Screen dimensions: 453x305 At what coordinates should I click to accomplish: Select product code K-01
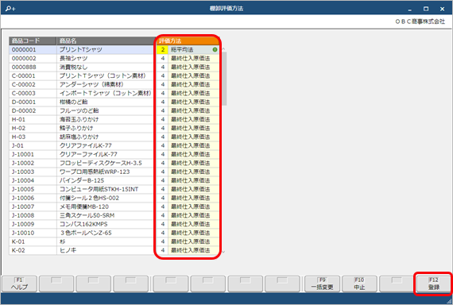tap(18, 241)
